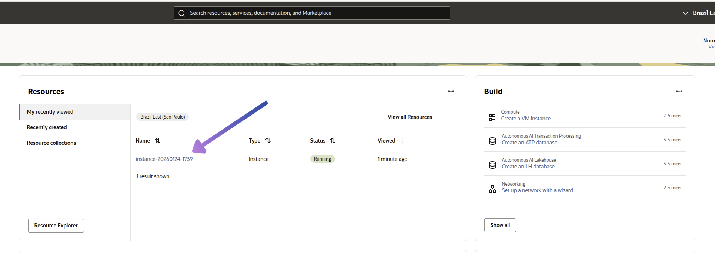Image resolution: width=715 pixels, height=254 pixels.
Task: Click the Networking wizard icon
Action: 492,189
